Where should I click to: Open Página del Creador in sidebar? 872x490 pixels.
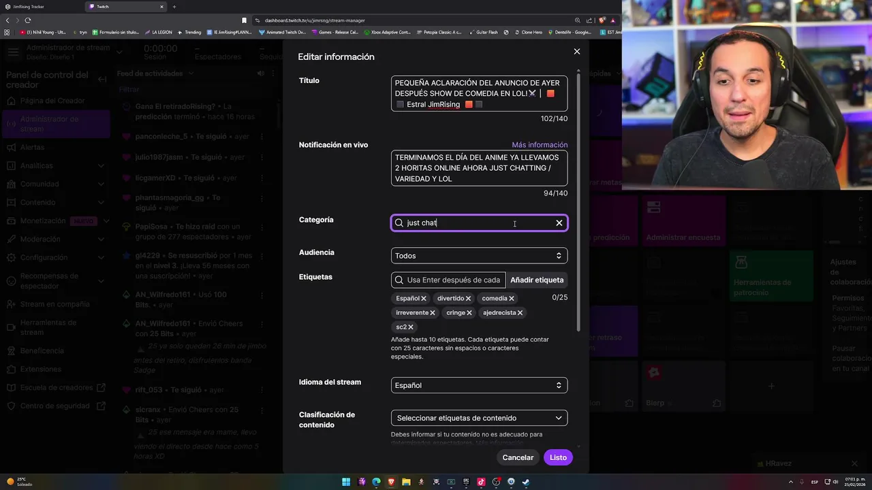[52, 101]
